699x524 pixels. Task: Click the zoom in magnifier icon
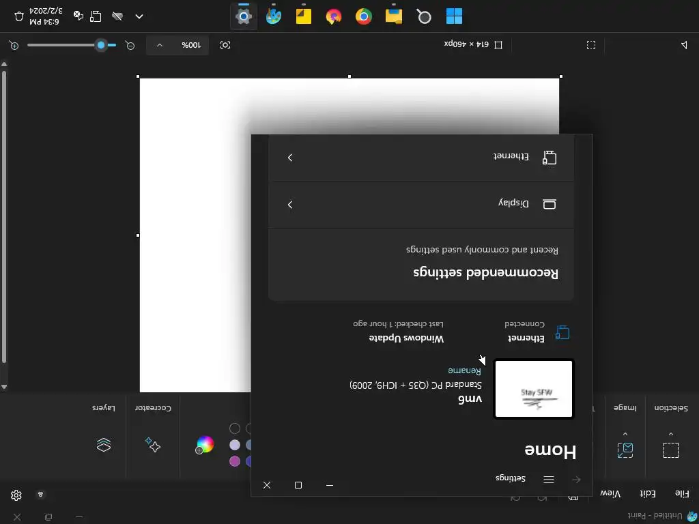pos(14,45)
